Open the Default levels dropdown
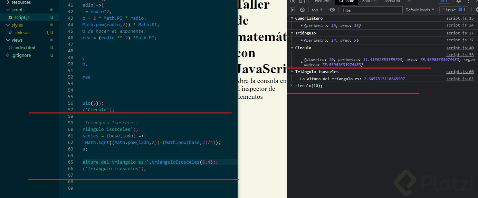The height and width of the screenshot is (198, 478). click(420, 10)
